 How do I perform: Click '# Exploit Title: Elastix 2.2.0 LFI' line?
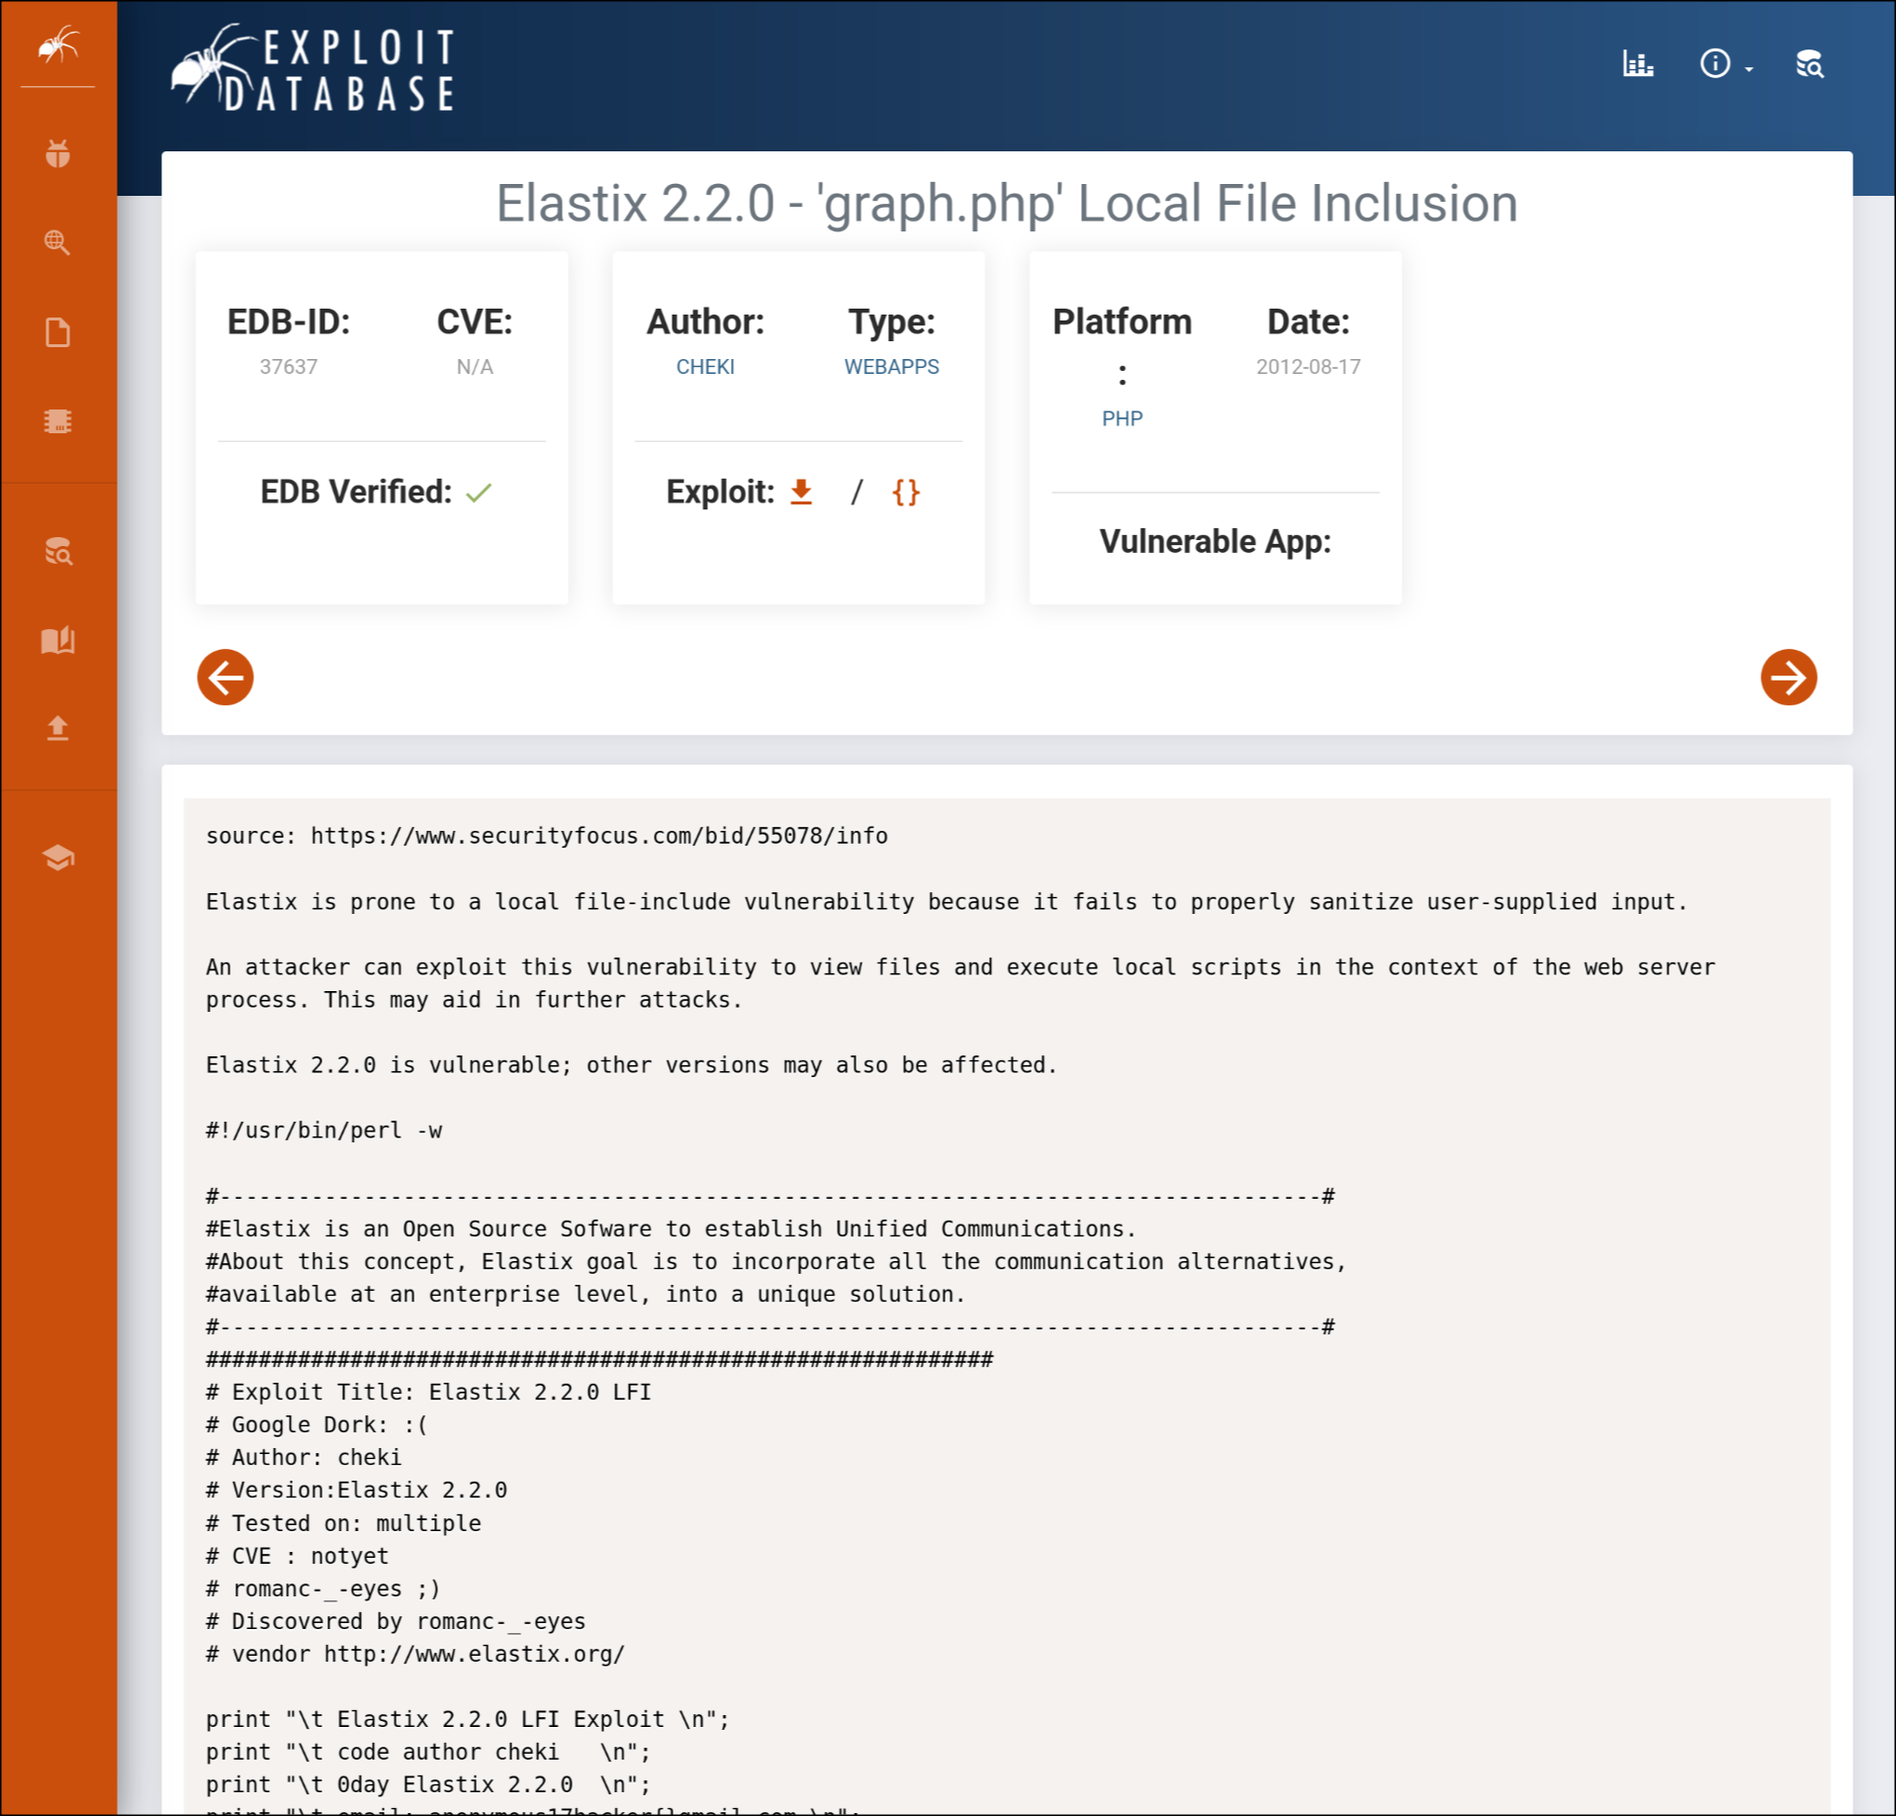(428, 1393)
